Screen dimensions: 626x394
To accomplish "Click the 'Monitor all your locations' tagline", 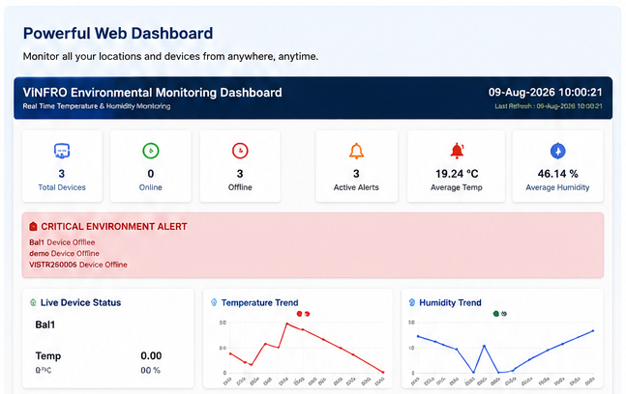I will tap(170, 57).
